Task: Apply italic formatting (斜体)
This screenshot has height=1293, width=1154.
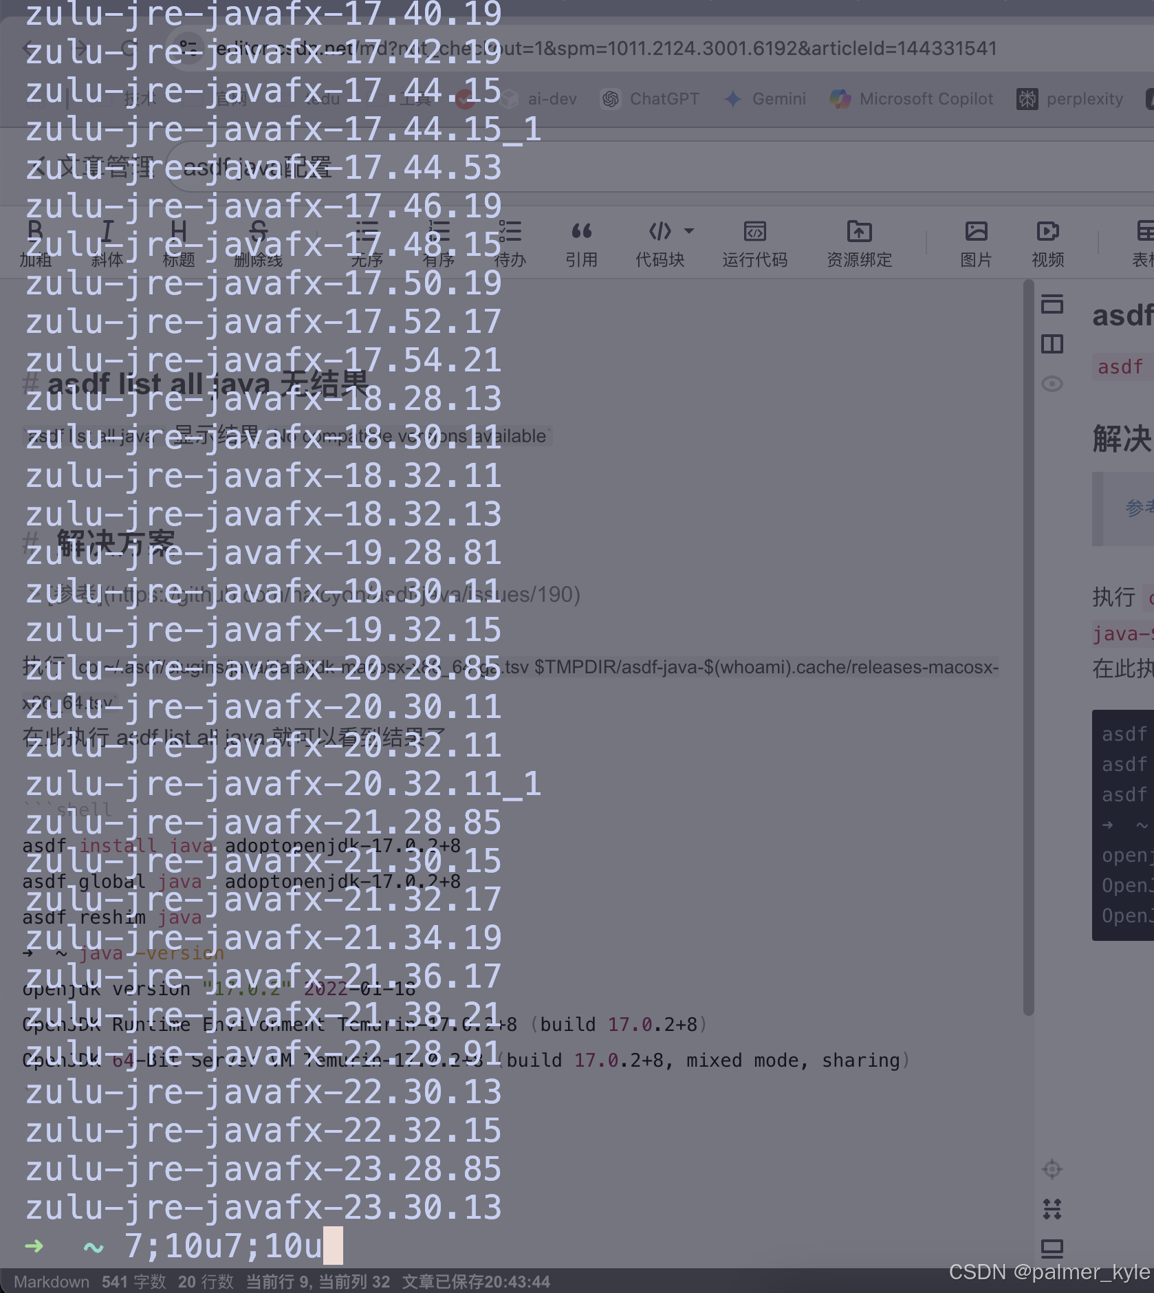Action: (x=107, y=243)
